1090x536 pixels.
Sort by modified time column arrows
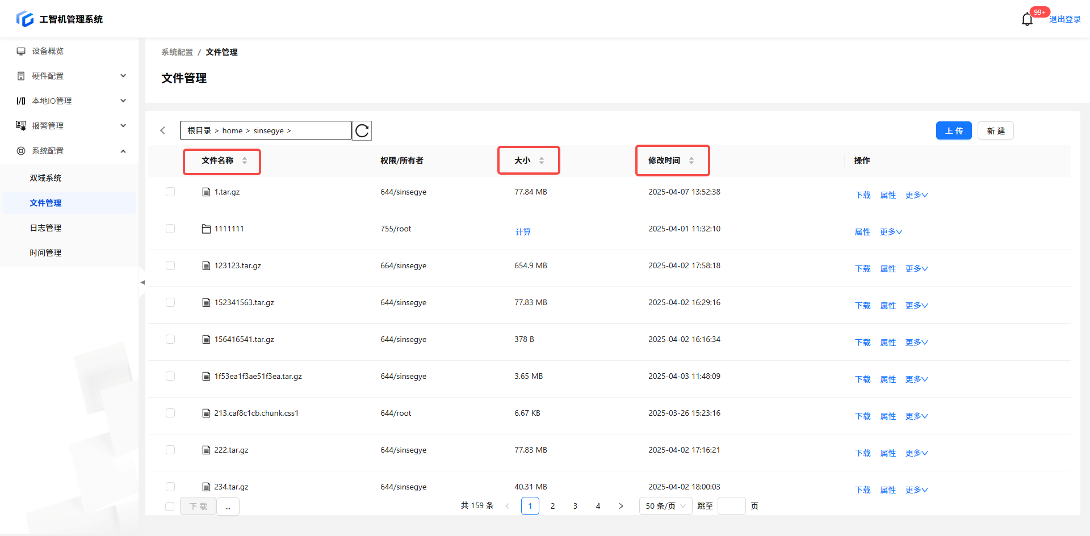[691, 161]
